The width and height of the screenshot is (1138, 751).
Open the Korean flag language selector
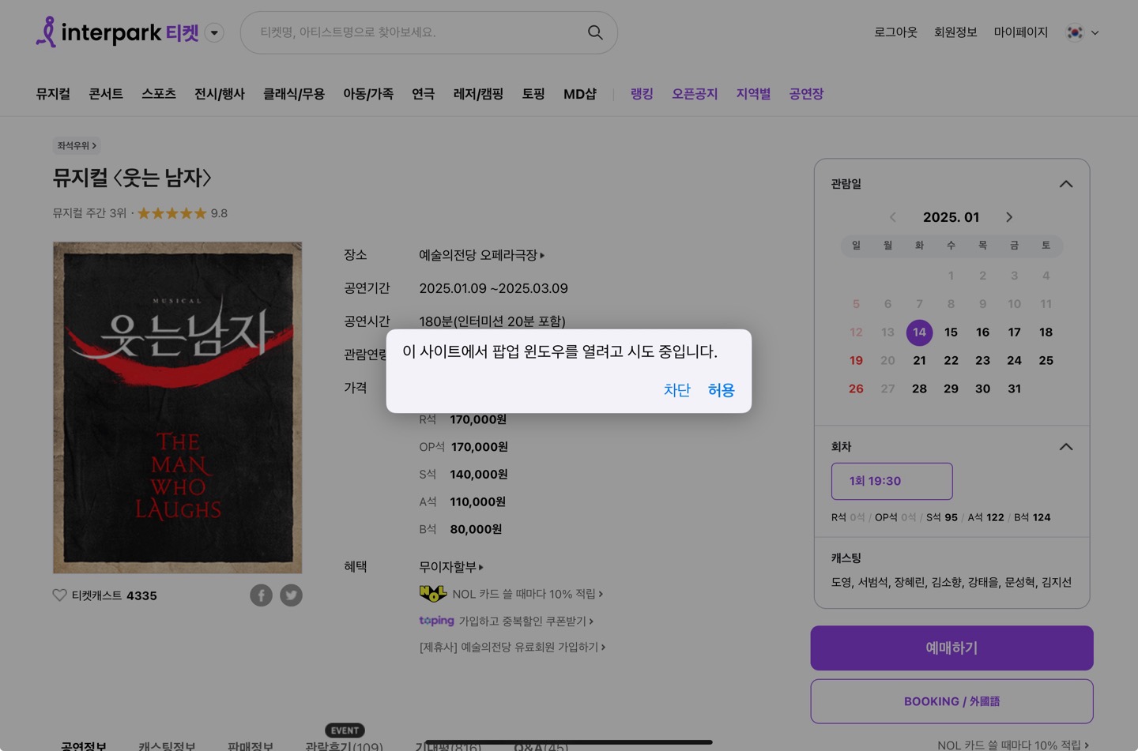tap(1083, 32)
